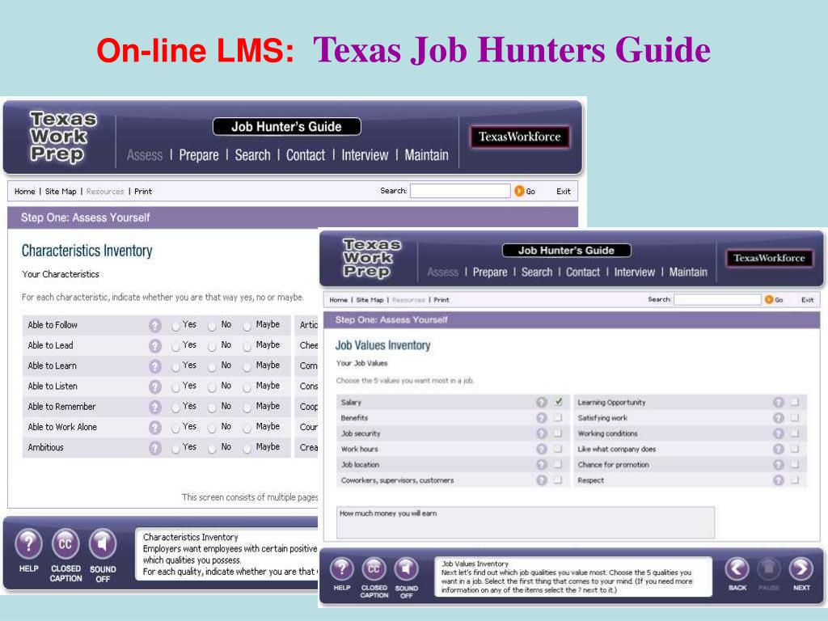
Task: Toggle Closed Caption in Characteristics Inventory window
Action: coord(65,544)
